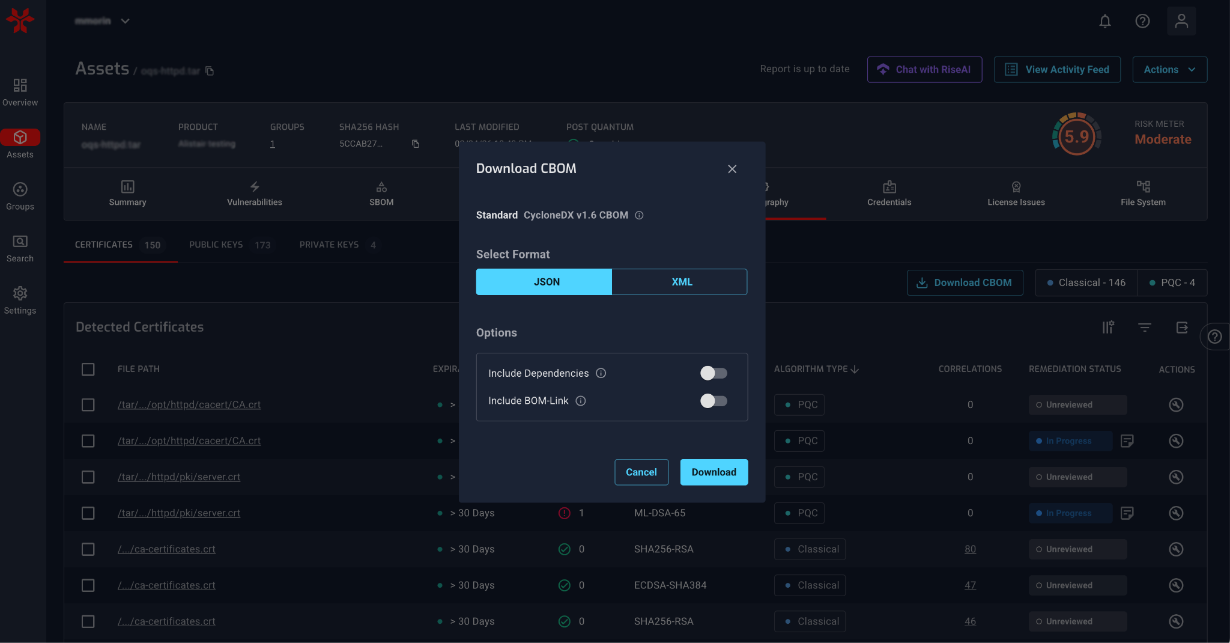
Task: Click the info icon next to CycloneDX standard
Action: tap(639, 216)
